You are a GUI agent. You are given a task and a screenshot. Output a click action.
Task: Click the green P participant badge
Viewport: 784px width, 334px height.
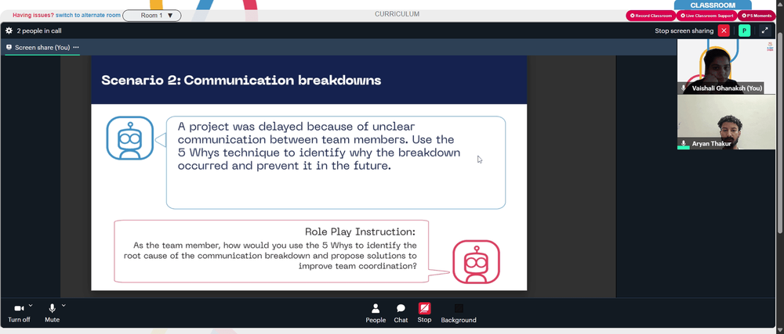click(745, 31)
